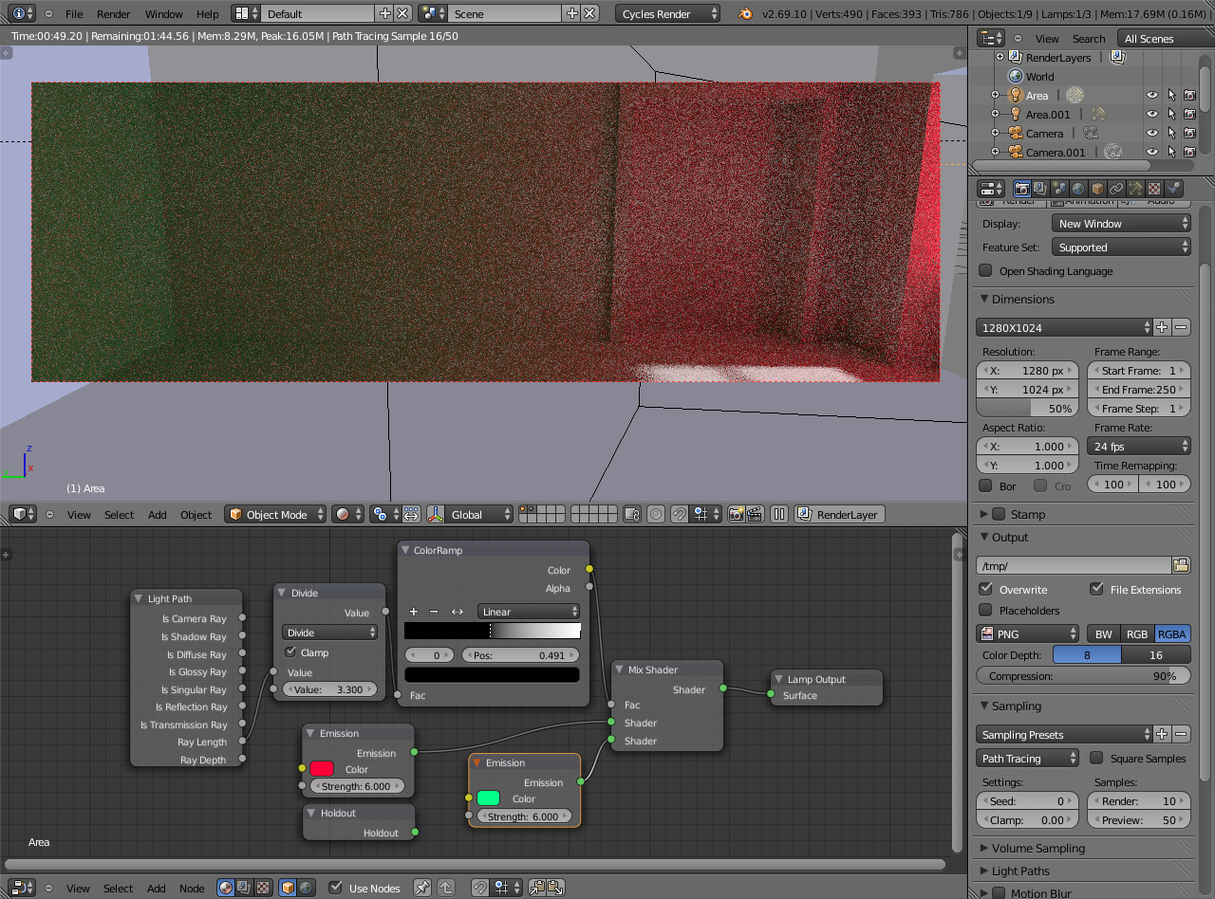Toggle Clamp checkbox in the Divide node
The height and width of the screenshot is (899, 1215).
pos(290,651)
